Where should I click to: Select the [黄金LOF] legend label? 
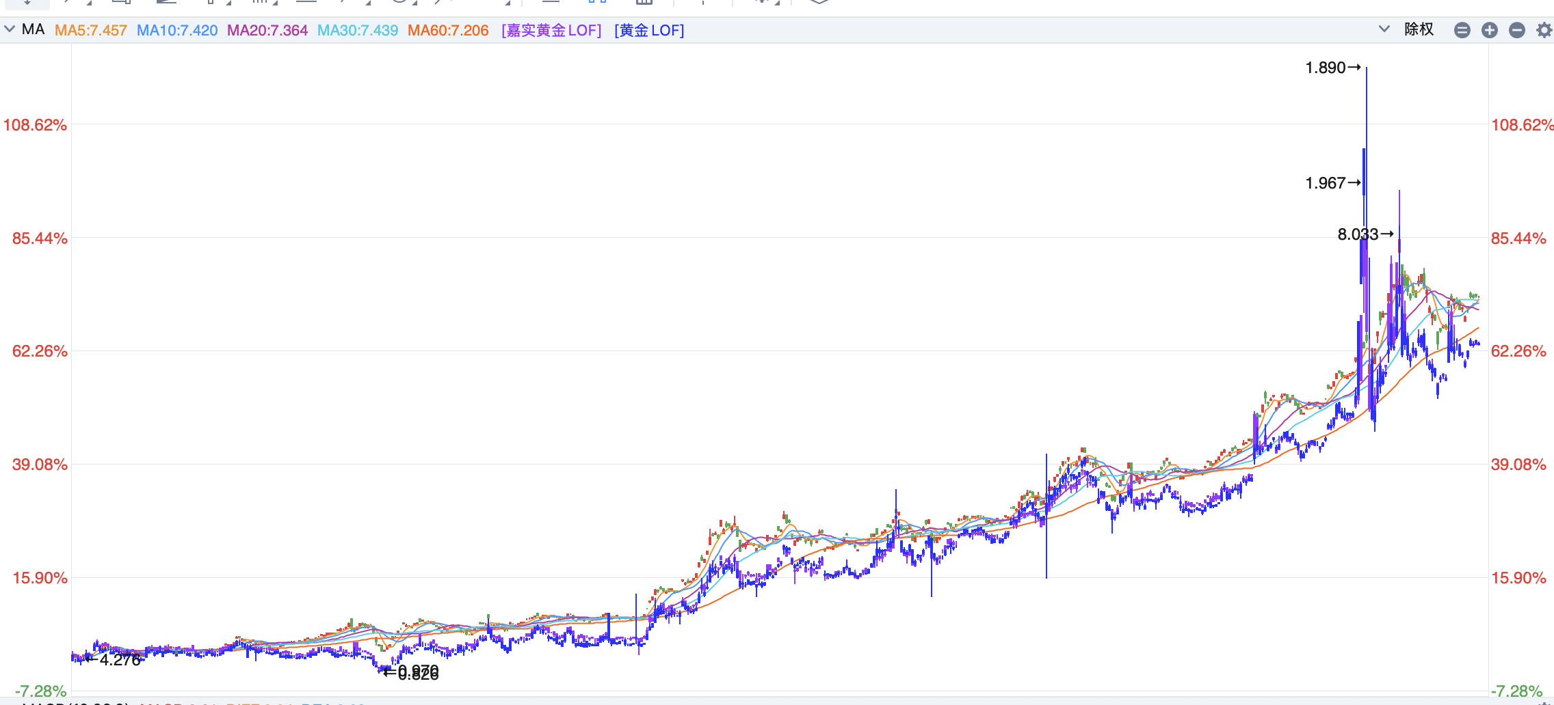649,30
